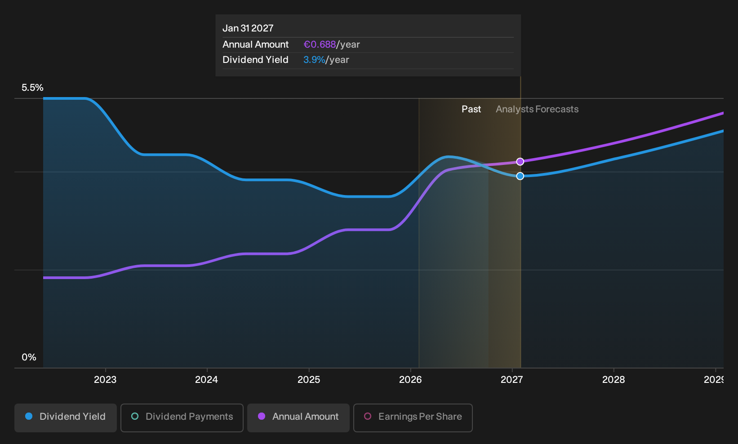This screenshot has width=738, height=444.
Task: Toggle the Dividend Yield series
Action: pos(66,418)
